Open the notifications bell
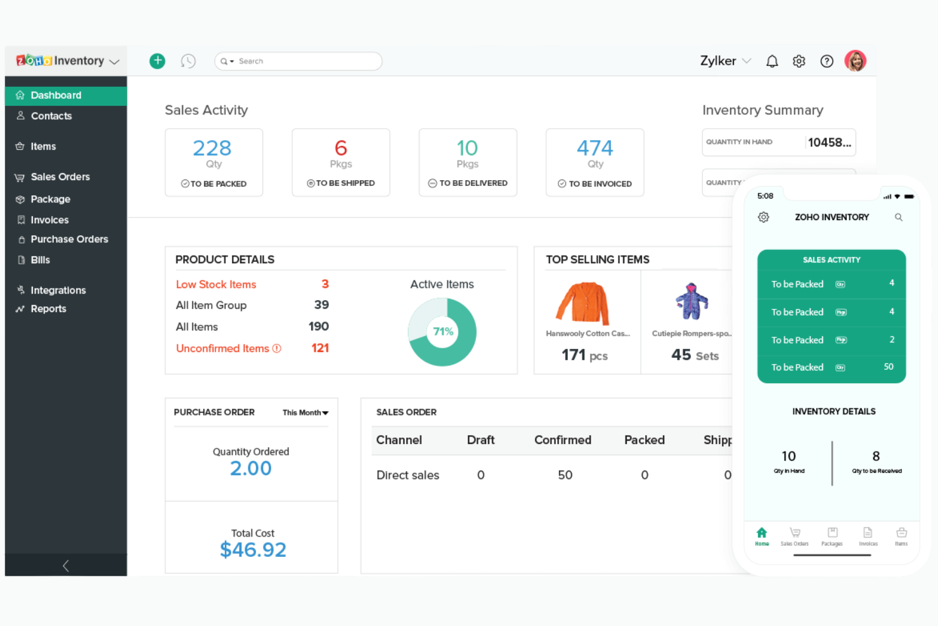The width and height of the screenshot is (938, 626). pyautogui.click(x=772, y=61)
